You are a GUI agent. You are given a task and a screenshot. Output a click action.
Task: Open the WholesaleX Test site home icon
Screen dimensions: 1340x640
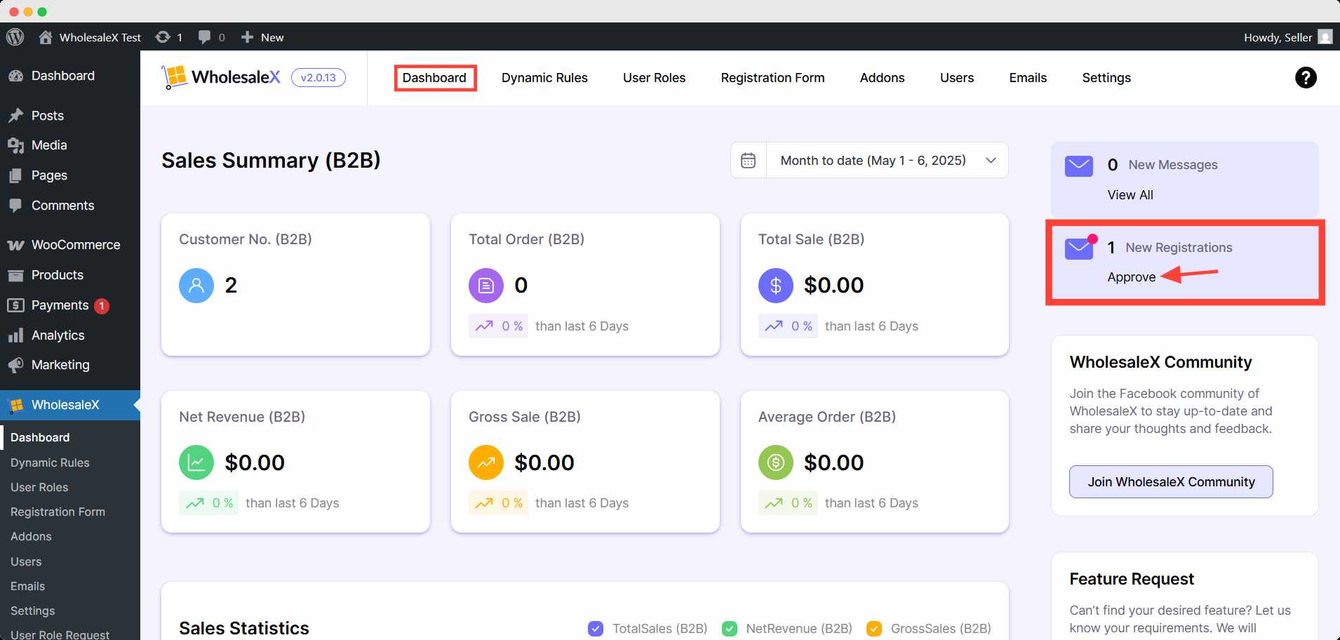[46, 37]
